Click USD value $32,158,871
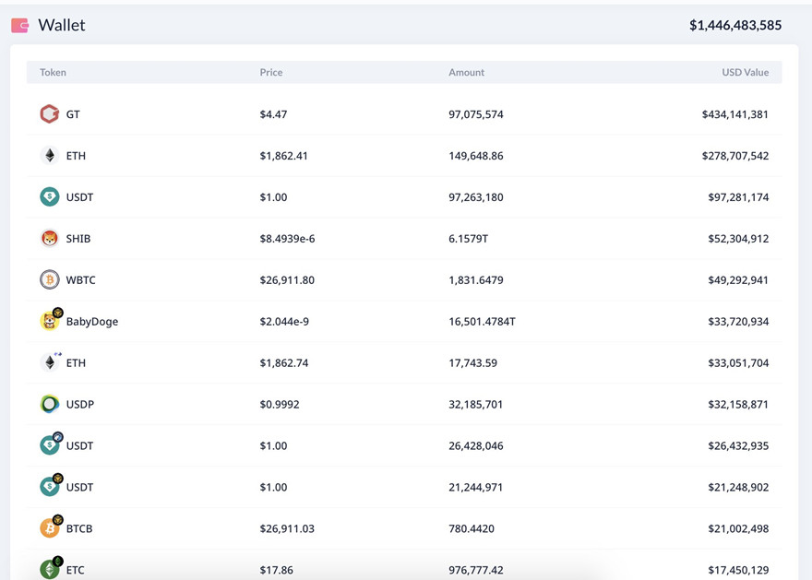 tap(738, 404)
